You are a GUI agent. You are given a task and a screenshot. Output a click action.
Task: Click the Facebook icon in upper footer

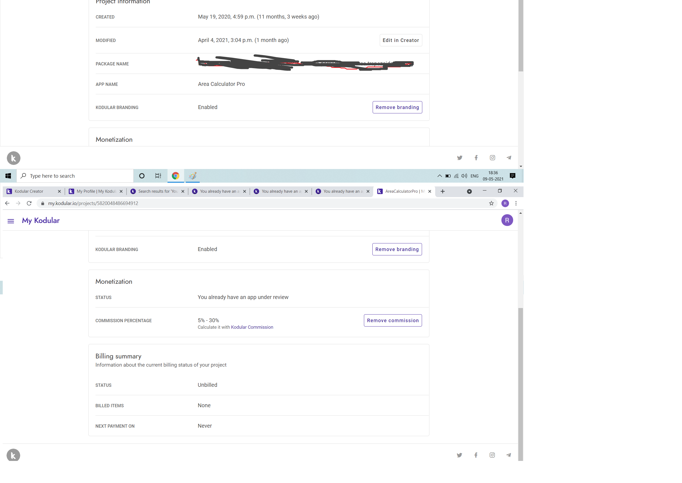476,158
